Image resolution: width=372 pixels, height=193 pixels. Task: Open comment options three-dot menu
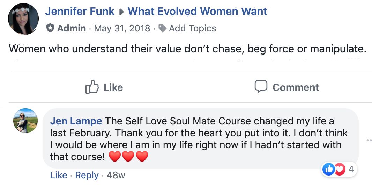pos(369,141)
